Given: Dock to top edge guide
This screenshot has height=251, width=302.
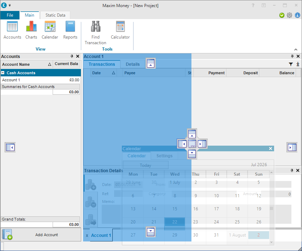Looking at the screenshot, I should [x=150, y=63].
